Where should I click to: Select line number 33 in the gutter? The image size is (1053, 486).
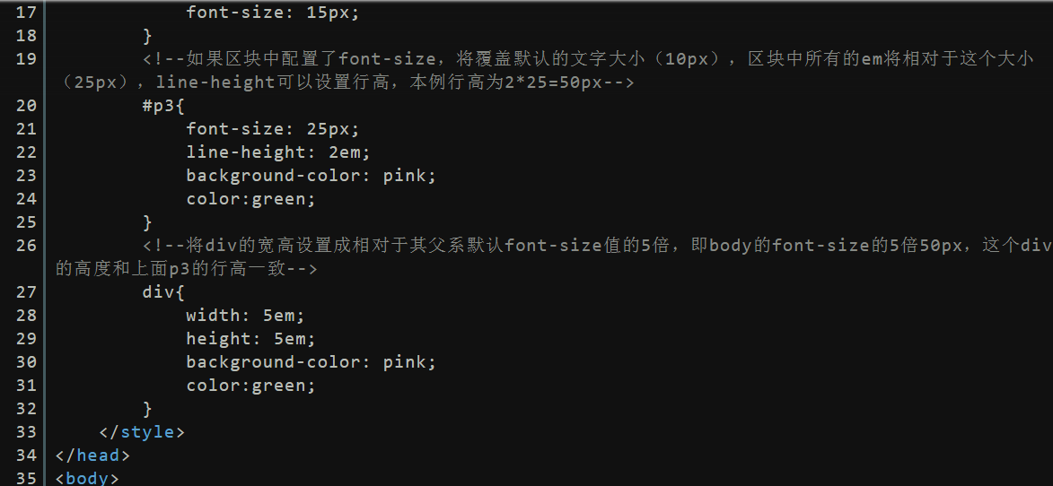tap(25, 431)
